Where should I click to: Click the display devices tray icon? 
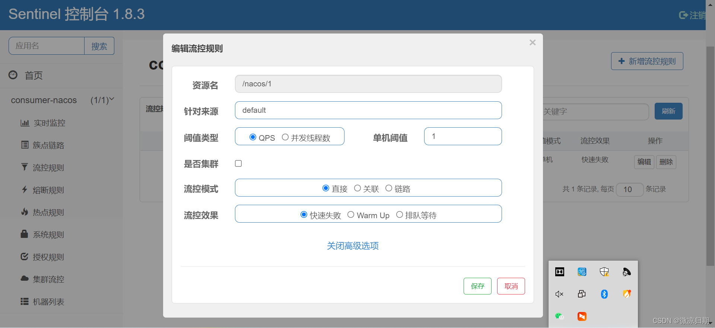pos(582,294)
